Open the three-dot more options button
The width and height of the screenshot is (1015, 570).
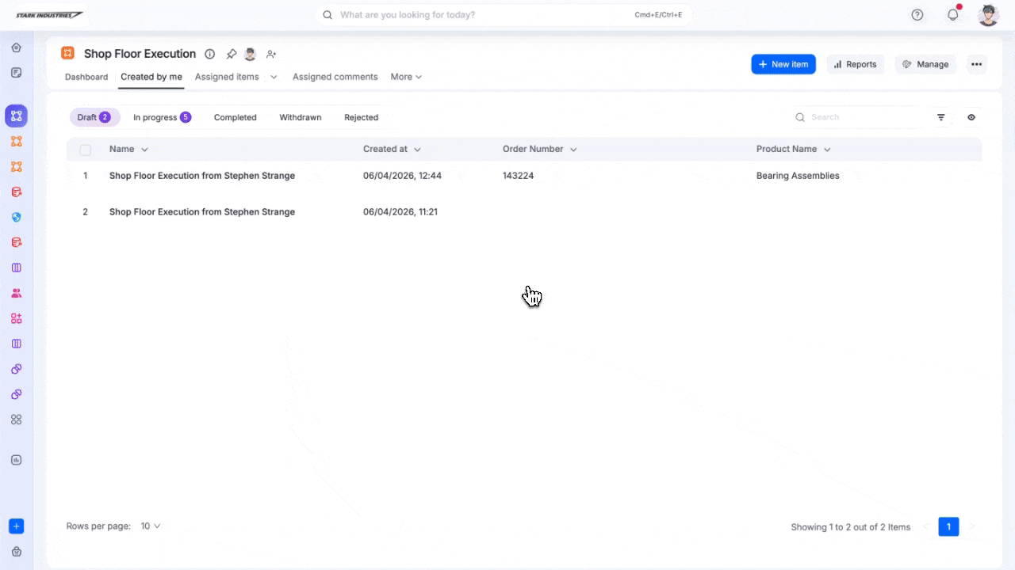pos(976,64)
